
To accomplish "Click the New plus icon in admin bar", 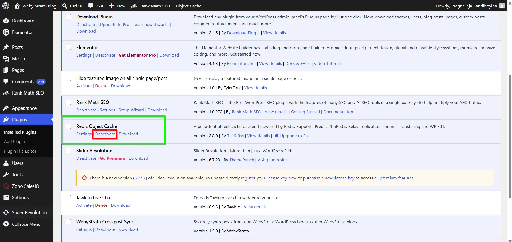I will (112, 6).
